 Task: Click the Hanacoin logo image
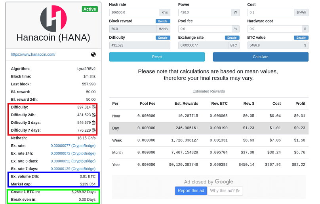(x=53, y=19)
